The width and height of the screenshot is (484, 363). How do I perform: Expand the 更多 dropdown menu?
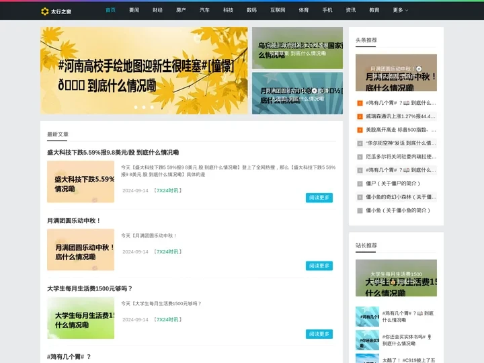click(x=401, y=10)
